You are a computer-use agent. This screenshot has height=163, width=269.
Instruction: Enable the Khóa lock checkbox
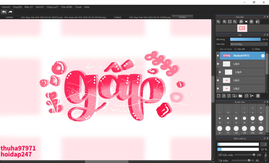pos(253,49)
